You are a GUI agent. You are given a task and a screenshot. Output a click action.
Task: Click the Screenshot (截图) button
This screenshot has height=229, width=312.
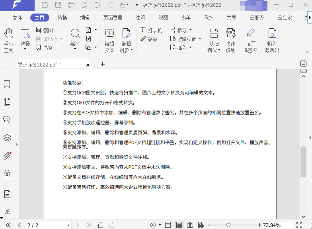(x=44, y=30)
